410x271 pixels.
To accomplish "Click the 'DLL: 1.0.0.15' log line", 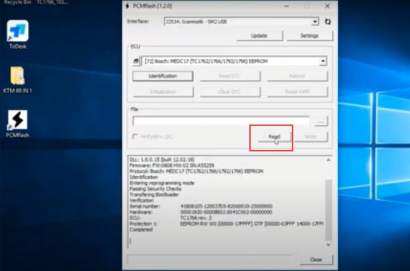I will point(162,160).
